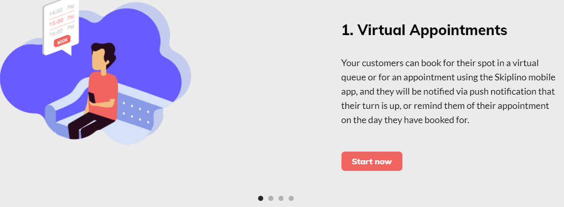Switch to the third carousel slide dot
This screenshot has height=207, width=564.
pos(281,198)
